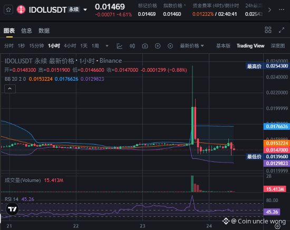290x230 pixels.
Task: Click the 0.0129823 lower band price label
Action: click(x=277, y=164)
